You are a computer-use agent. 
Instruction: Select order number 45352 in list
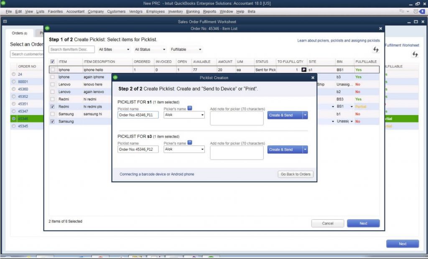[23, 96]
